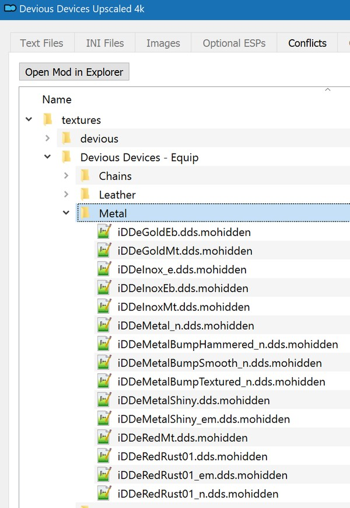350x508 pixels.
Task: Click the Chains folder icon
Action: pos(86,176)
